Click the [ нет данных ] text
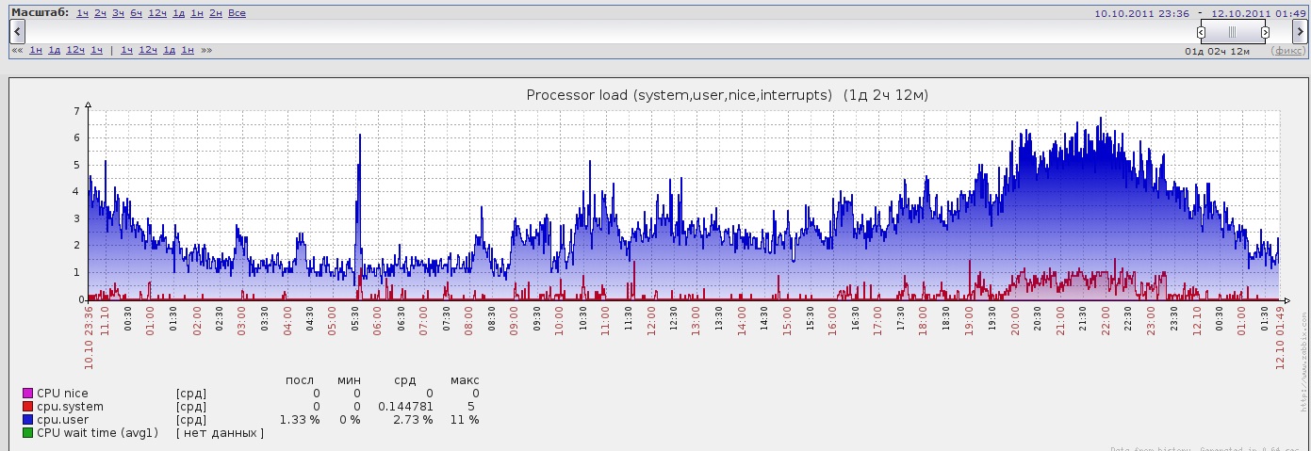This screenshot has width=1311, height=451. click(x=220, y=433)
